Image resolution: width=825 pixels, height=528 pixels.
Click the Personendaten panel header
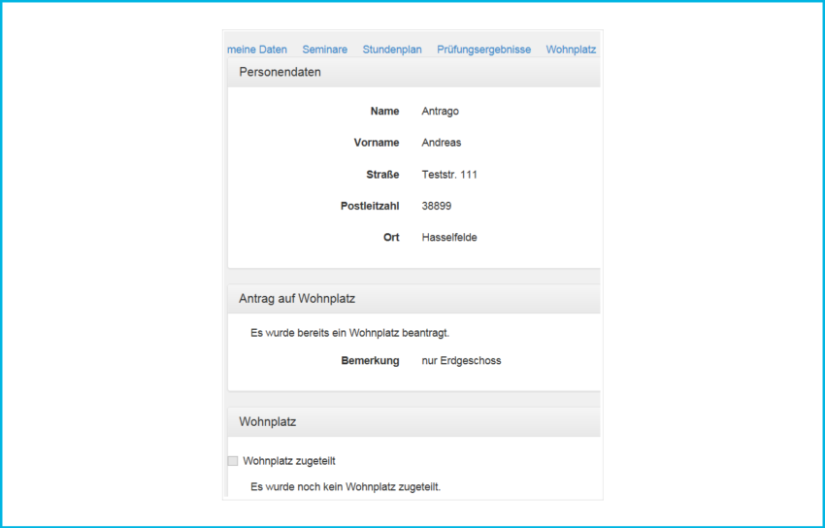280,72
